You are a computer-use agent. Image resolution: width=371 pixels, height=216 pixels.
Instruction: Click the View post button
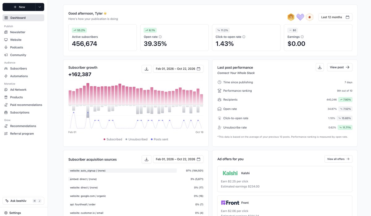click(339, 67)
